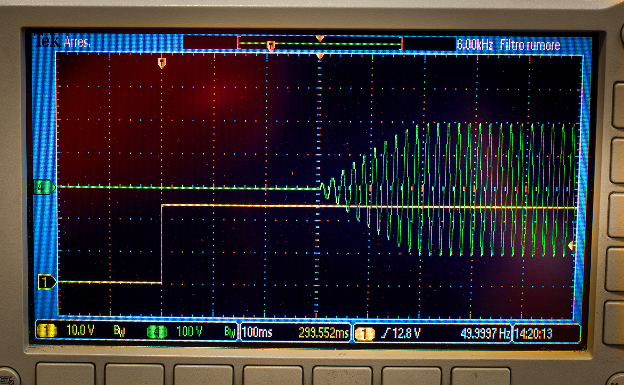Screen dimensions: 624x385
Task: Click the Tek logo in the corner
Action: click(x=48, y=41)
